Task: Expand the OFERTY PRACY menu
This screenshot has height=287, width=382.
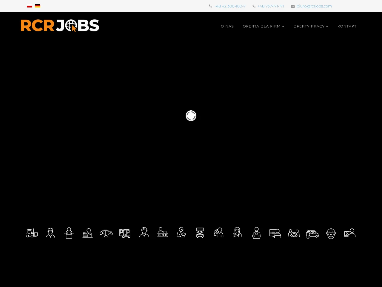Action: (311, 26)
